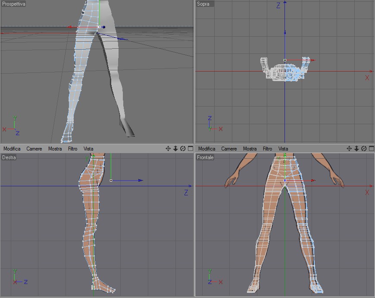Click the rotate camera icon of the Frontale viewport

pyautogui.click(x=364, y=148)
